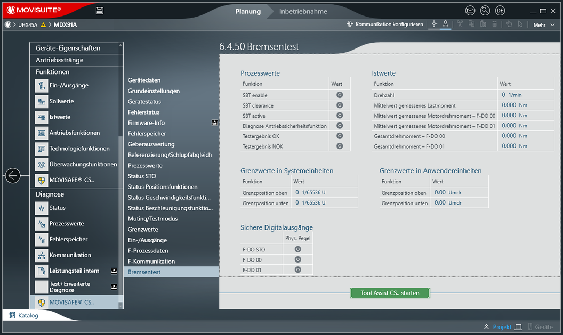Switch to the Inbetriebnahme tab
Image resolution: width=563 pixels, height=335 pixels.
[x=303, y=11]
